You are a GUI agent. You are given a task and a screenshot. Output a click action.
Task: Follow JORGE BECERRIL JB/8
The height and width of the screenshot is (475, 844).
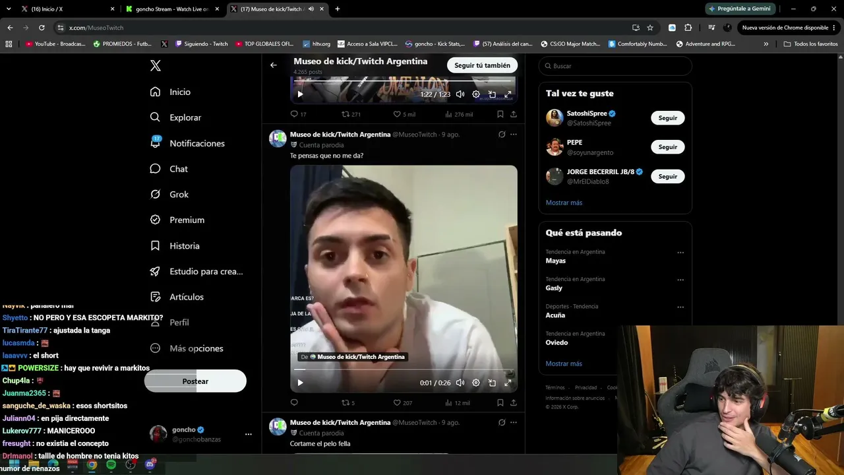tap(667, 176)
